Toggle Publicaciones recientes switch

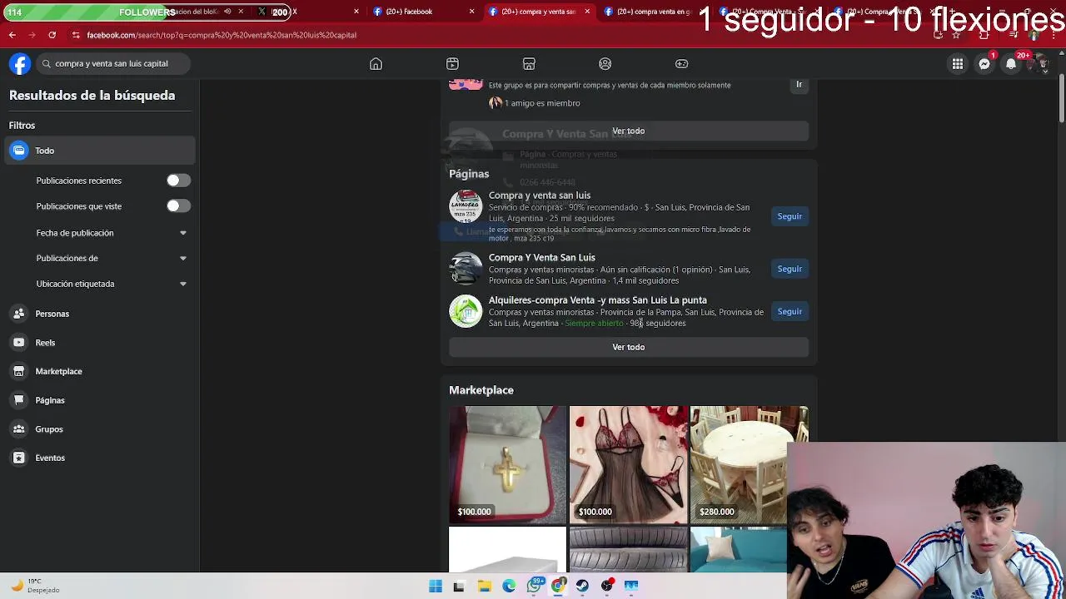pos(177,181)
